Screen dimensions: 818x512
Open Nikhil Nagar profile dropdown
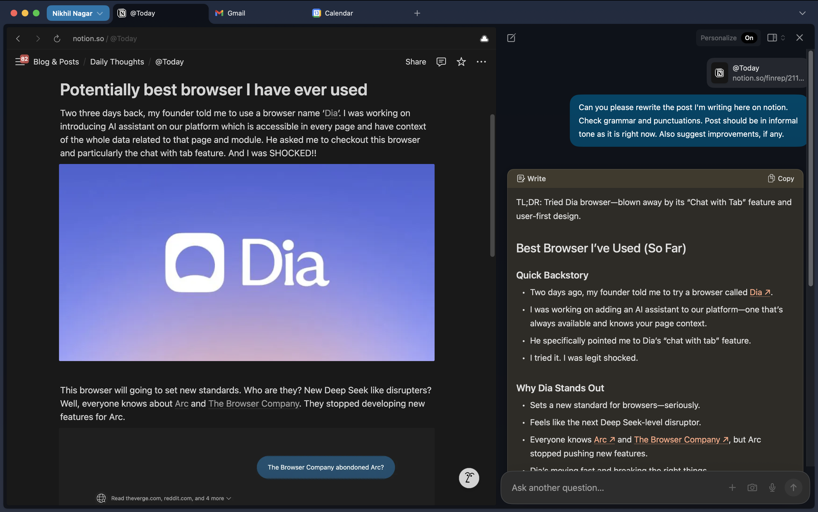78,13
